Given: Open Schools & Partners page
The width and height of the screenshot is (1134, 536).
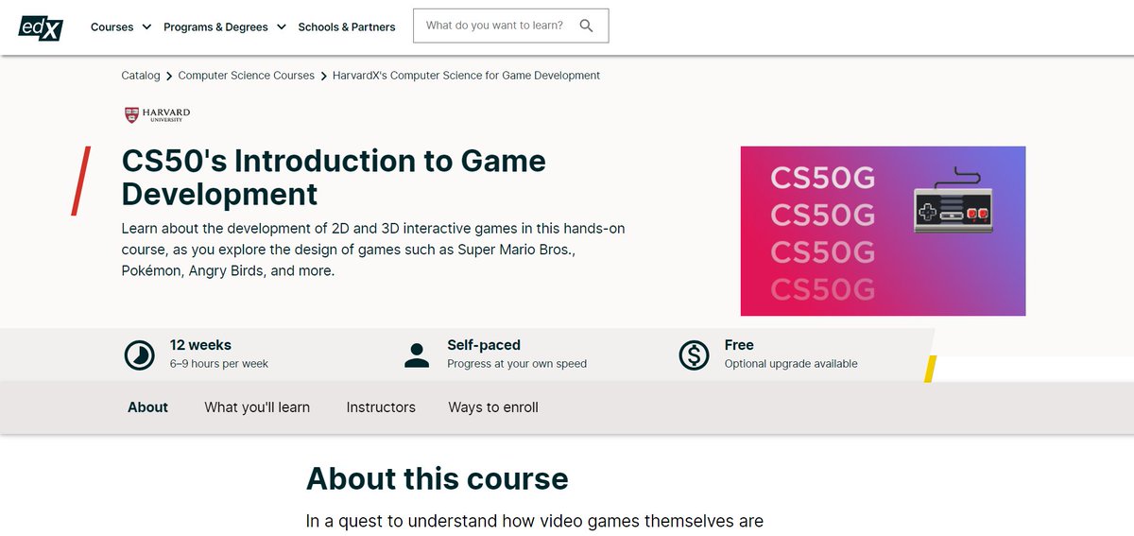Looking at the screenshot, I should coord(347,26).
